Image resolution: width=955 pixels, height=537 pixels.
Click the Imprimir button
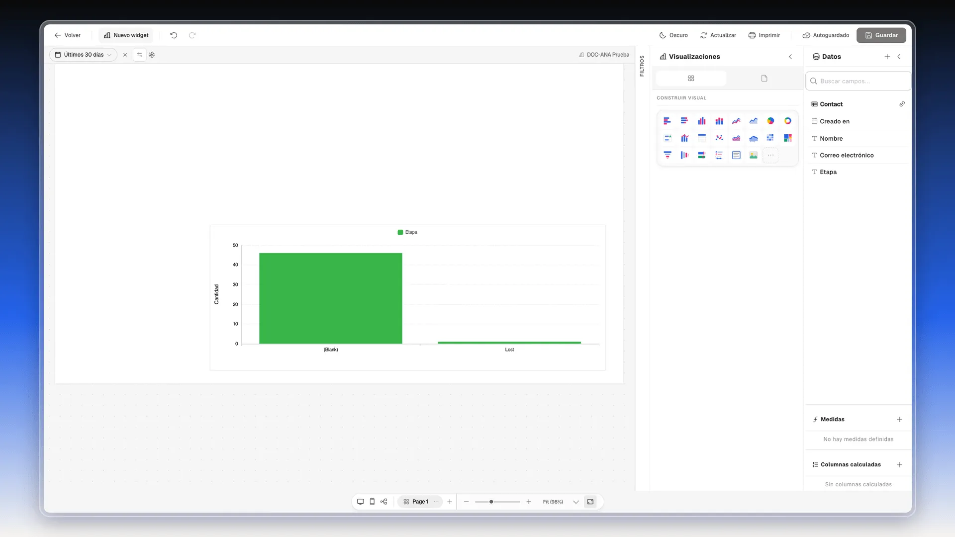click(x=764, y=35)
